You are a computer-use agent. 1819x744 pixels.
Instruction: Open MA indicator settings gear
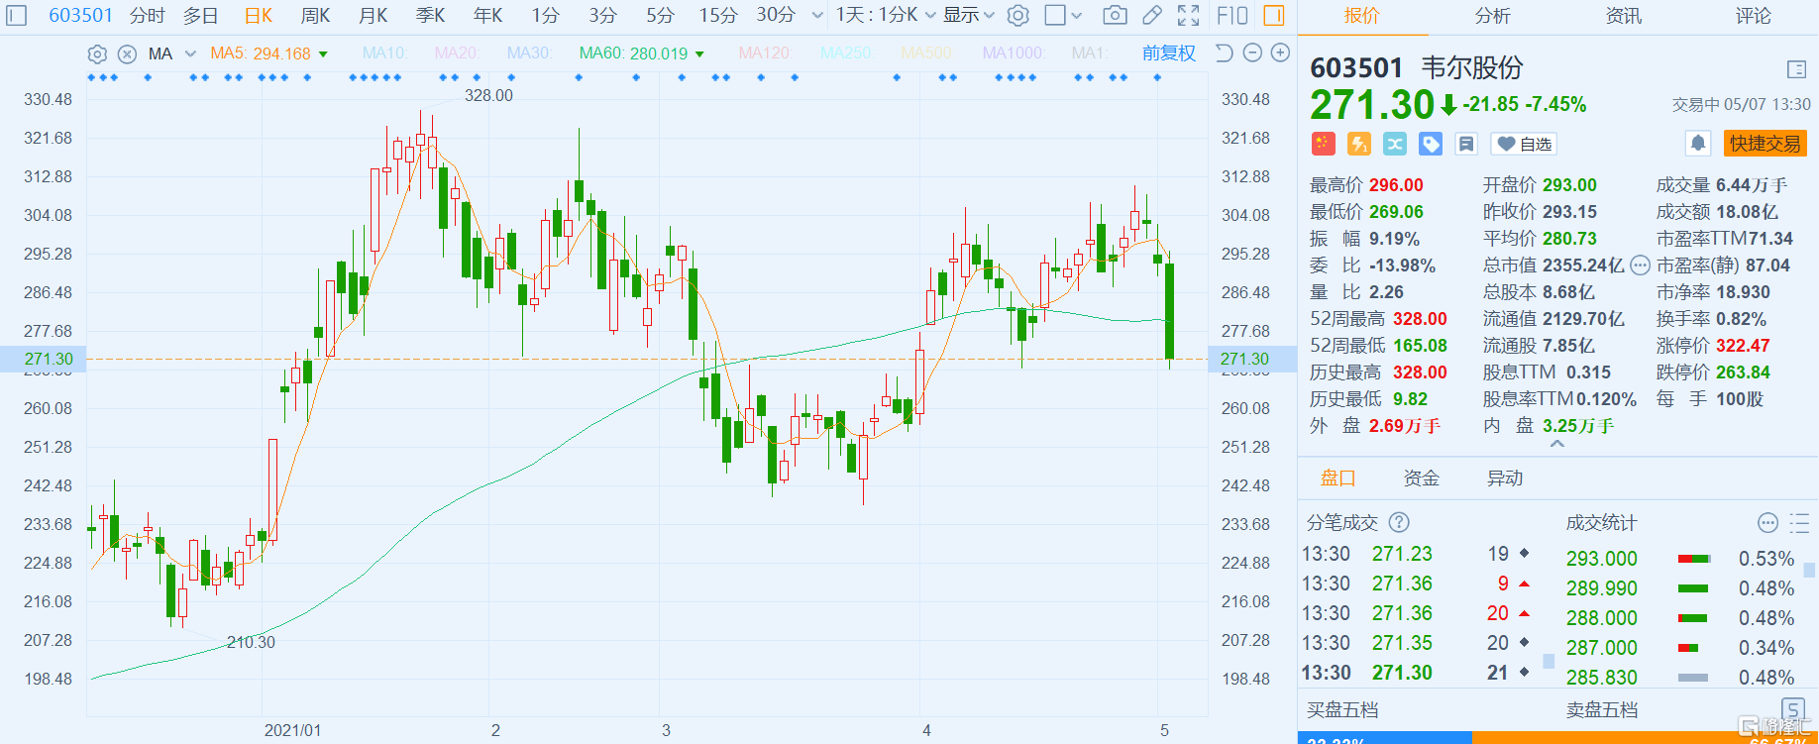click(x=97, y=53)
